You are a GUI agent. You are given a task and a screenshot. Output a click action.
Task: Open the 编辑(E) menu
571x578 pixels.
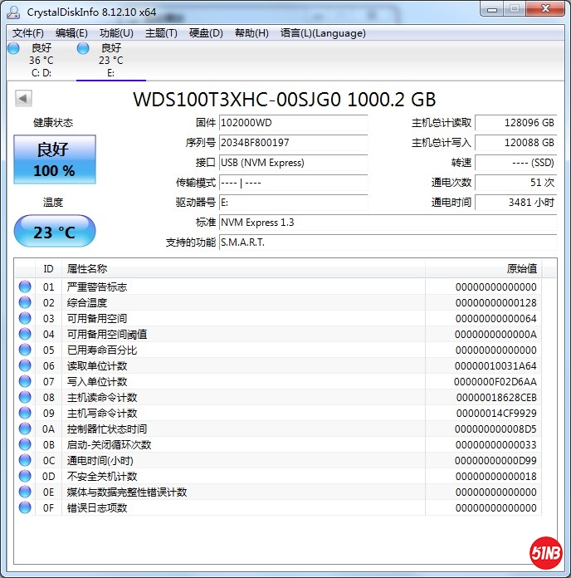coord(71,33)
